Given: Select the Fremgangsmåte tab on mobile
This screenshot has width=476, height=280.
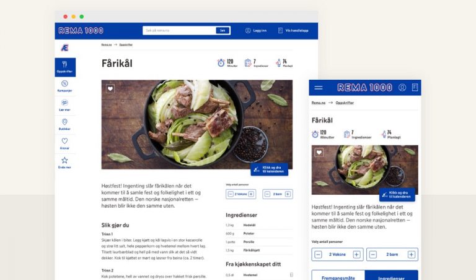Looking at the screenshot, I should click(x=338, y=276).
